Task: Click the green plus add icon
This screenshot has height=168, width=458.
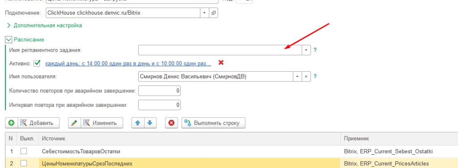Action: pos(11,123)
